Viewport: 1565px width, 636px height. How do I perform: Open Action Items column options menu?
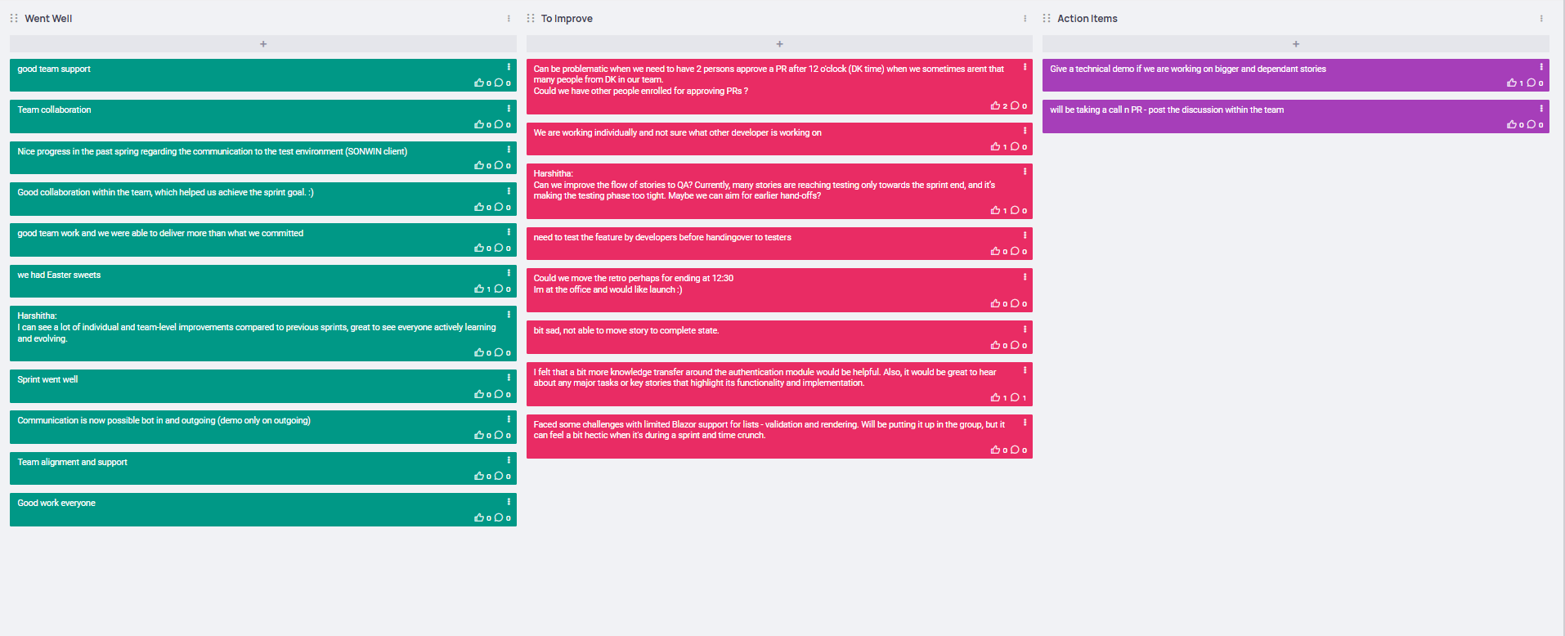(1541, 18)
